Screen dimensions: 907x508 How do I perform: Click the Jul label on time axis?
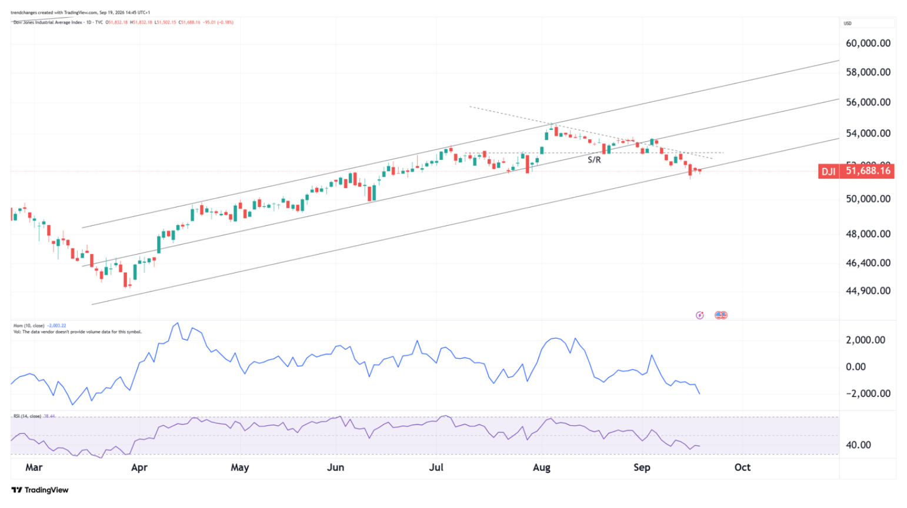click(x=436, y=467)
